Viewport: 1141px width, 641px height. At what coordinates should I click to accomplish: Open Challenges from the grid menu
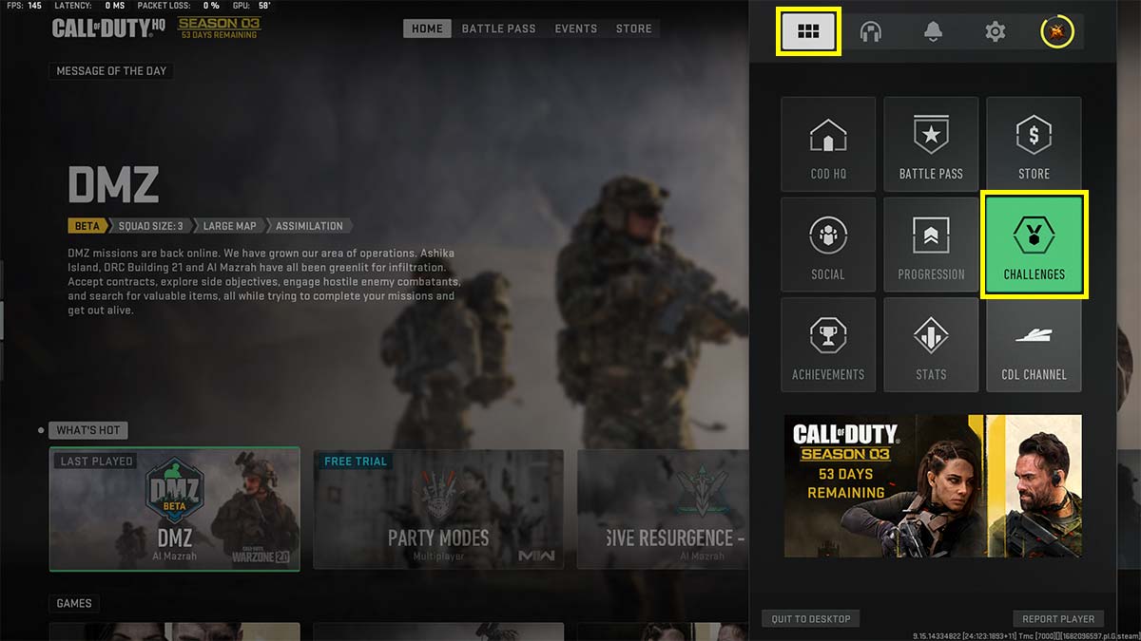pyautogui.click(x=1034, y=244)
